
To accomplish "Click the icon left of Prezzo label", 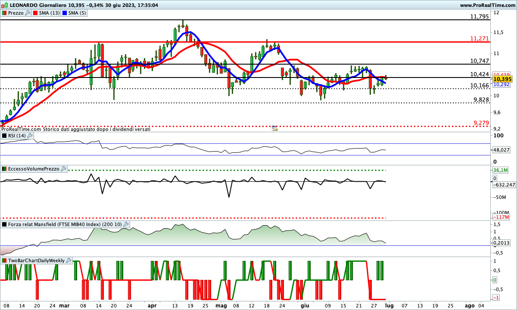I will pos(5,13).
